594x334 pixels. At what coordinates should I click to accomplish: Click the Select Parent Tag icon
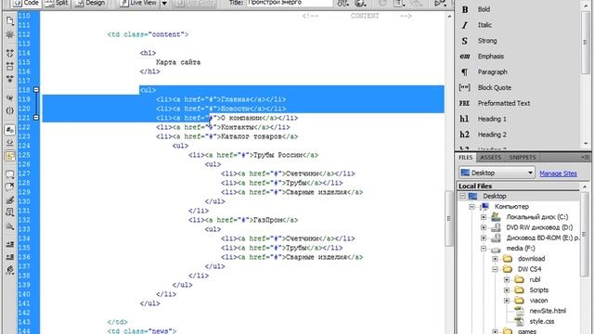pyautogui.click(x=10, y=97)
